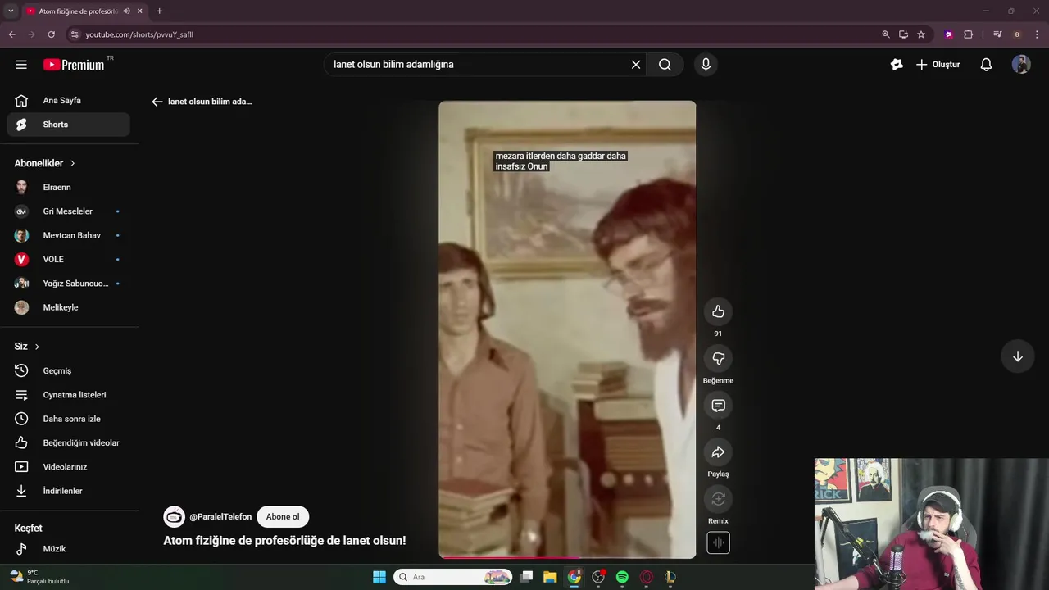Open Yağız Sabuncuoğlu channel entry
This screenshot has height=590, width=1049.
(x=69, y=284)
